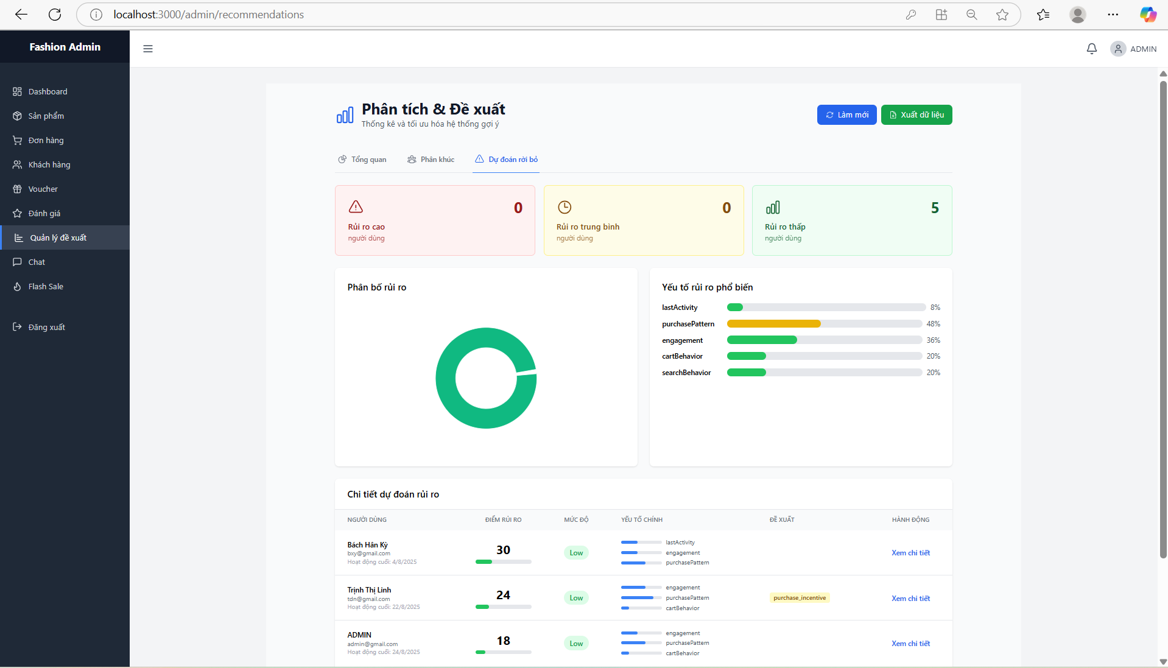This screenshot has width=1168, height=668.
Task: Click the Voucher gift icon in sidebar
Action: tap(17, 189)
